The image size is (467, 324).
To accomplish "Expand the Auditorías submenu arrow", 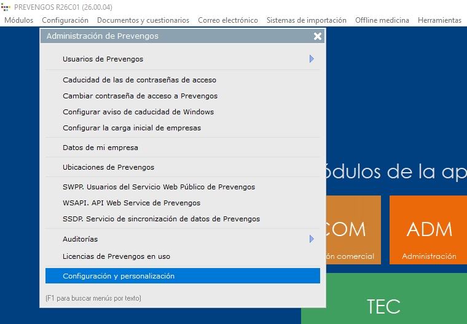I will pos(312,239).
